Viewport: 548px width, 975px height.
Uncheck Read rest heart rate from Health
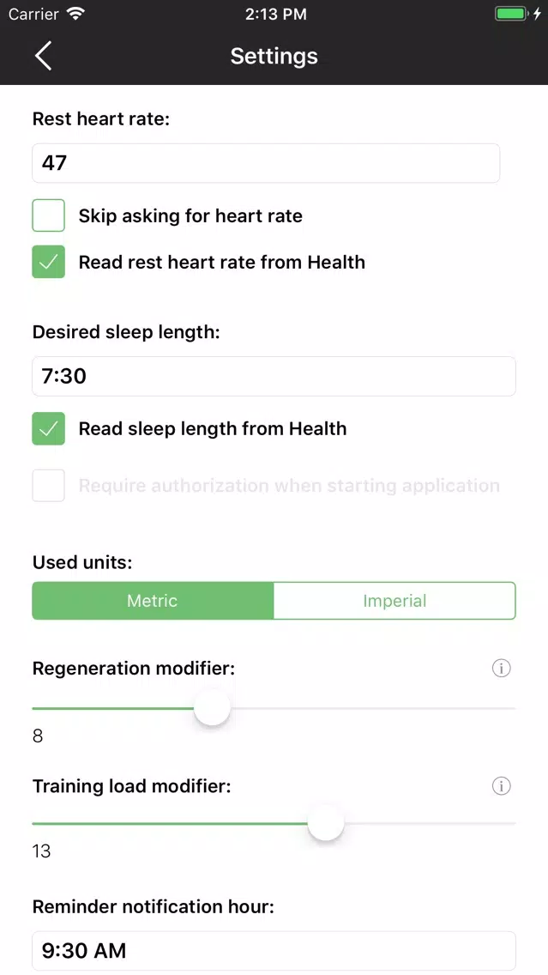(x=49, y=262)
